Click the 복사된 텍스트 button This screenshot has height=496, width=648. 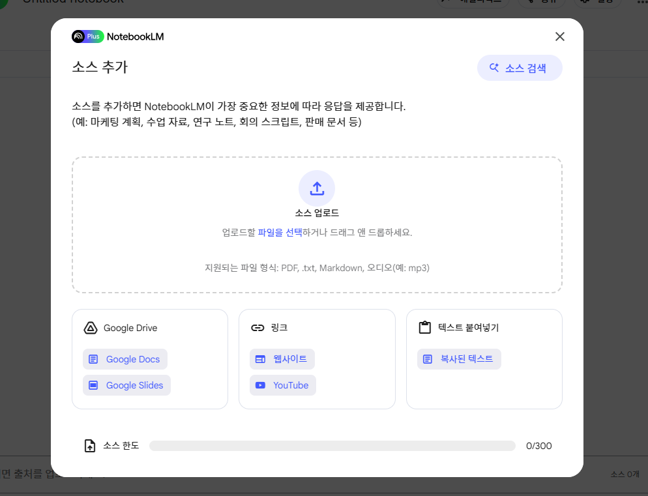click(x=459, y=359)
